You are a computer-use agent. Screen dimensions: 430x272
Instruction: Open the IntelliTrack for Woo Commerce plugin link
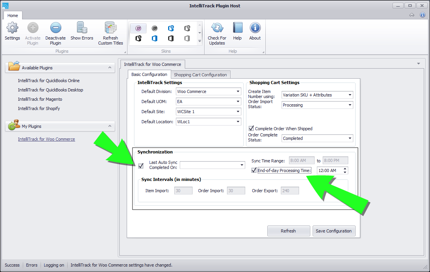(x=46, y=139)
